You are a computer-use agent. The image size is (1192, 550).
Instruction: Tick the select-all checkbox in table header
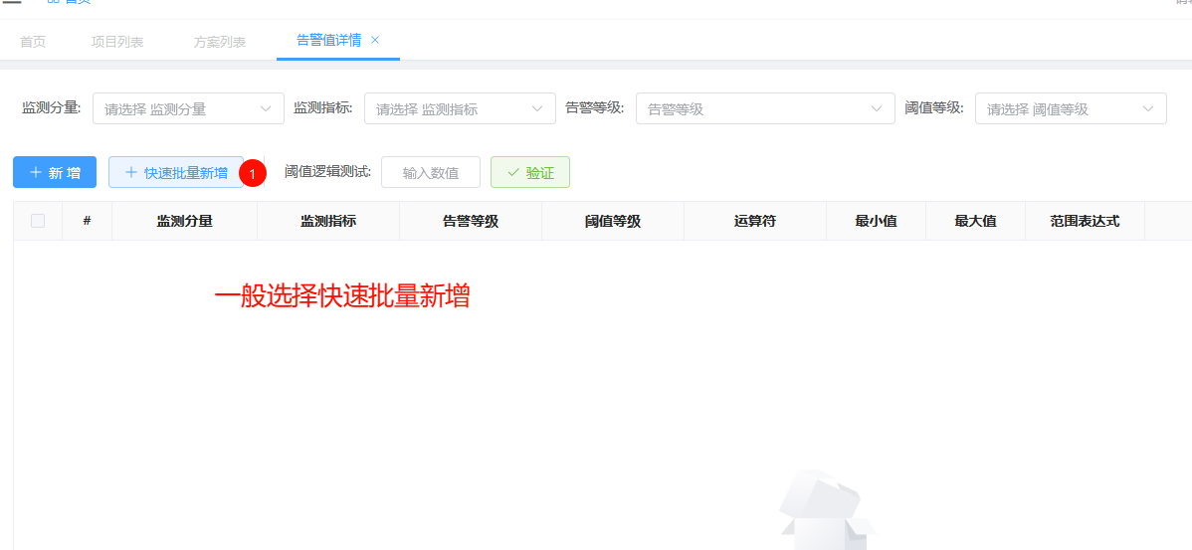(x=38, y=221)
